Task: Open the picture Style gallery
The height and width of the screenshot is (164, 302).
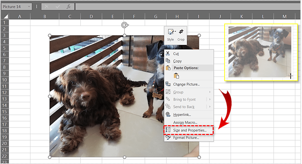Action: [170, 32]
